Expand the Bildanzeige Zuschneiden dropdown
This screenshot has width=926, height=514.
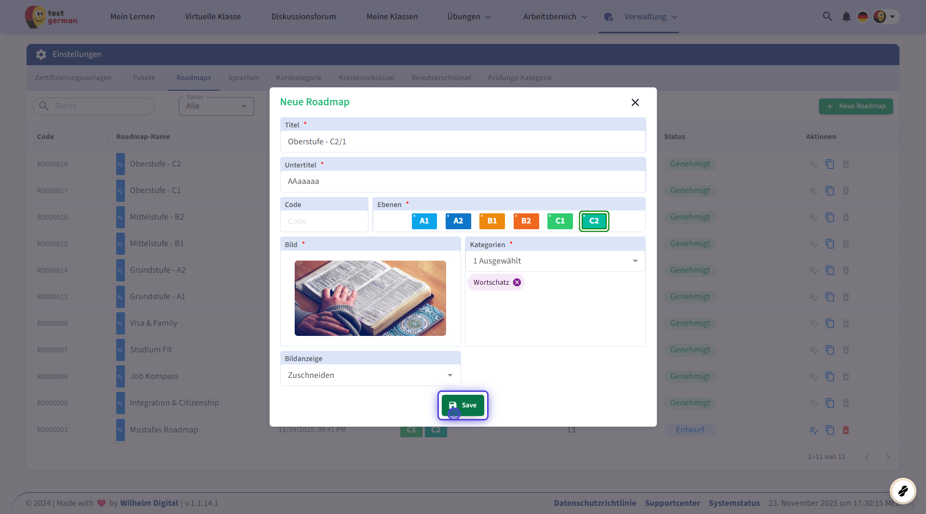point(370,375)
